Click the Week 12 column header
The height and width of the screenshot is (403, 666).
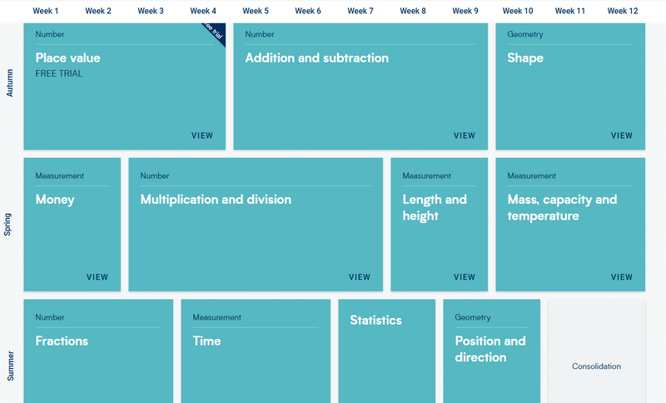tap(623, 11)
